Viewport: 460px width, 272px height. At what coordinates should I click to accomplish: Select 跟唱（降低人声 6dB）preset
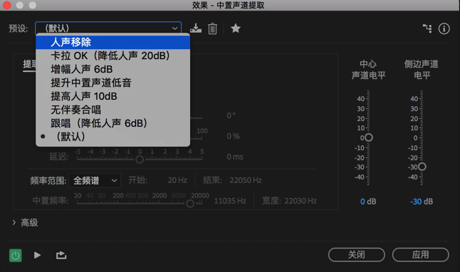[x=113, y=123]
